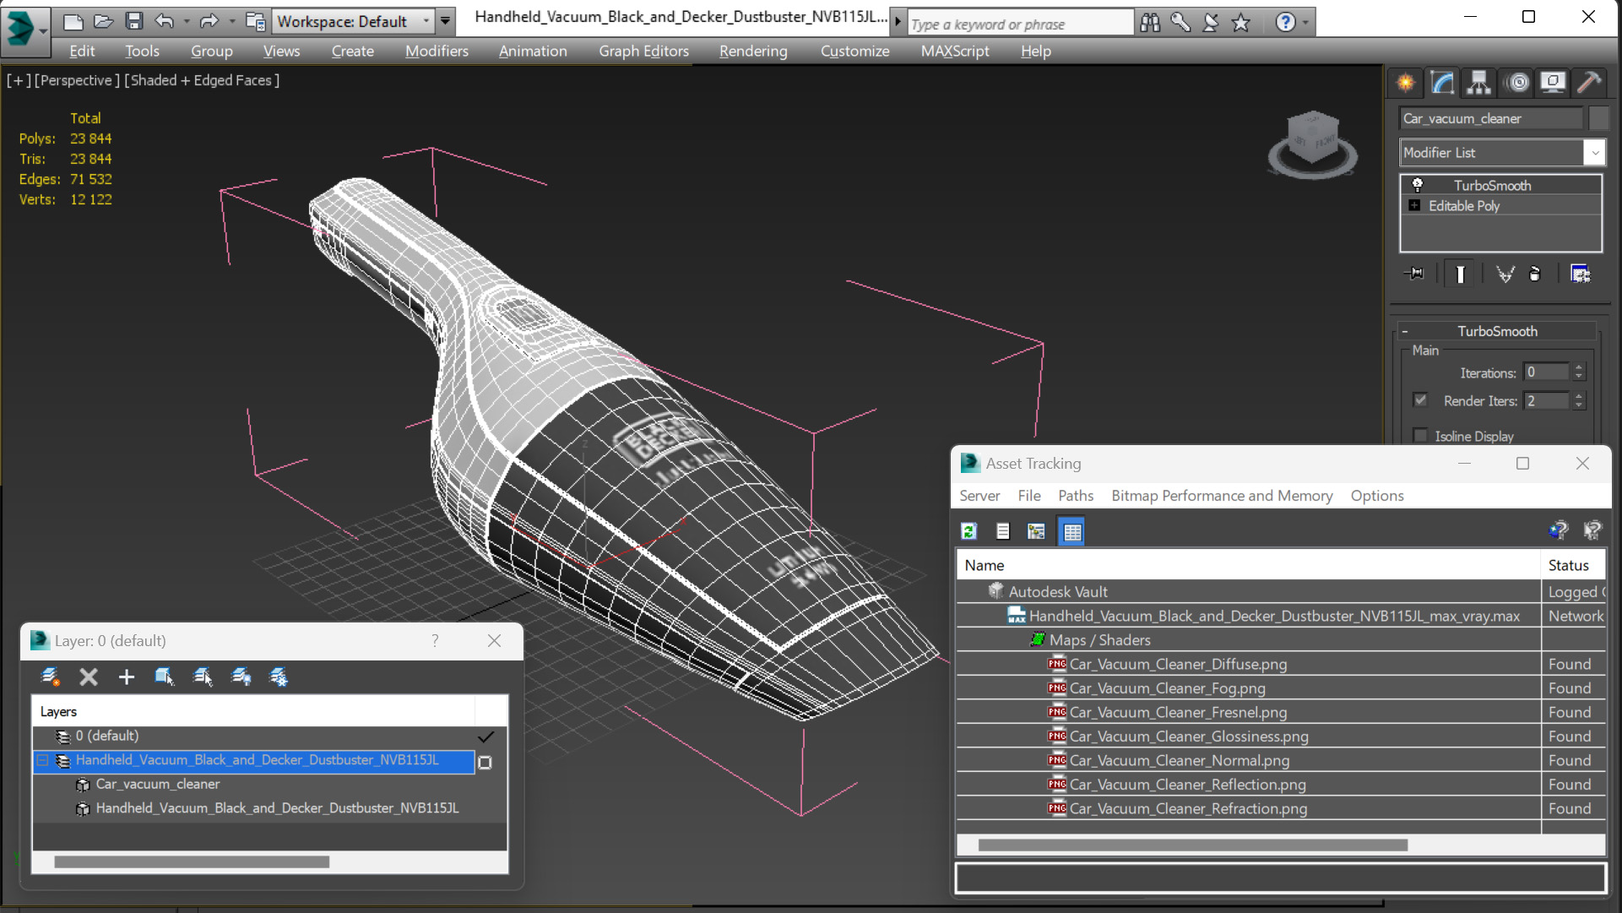Click the binoculars search icon
The width and height of the screenshot is (1622, 913).
[1150, 23]
